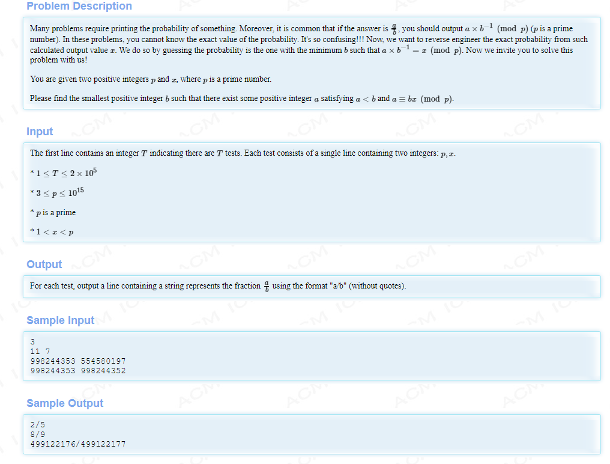The image size is (610, 464).
Task: Click the 'Sample Input' heading
Action: click(60, 320)
